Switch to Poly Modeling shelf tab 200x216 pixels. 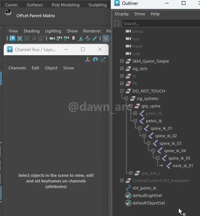[66, 5]
